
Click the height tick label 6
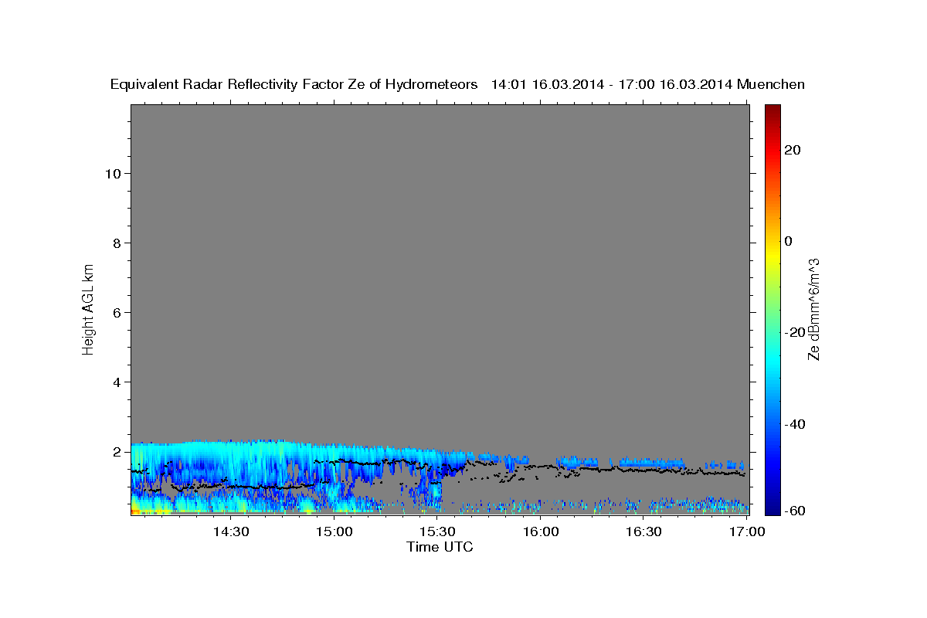coord(117,312)
